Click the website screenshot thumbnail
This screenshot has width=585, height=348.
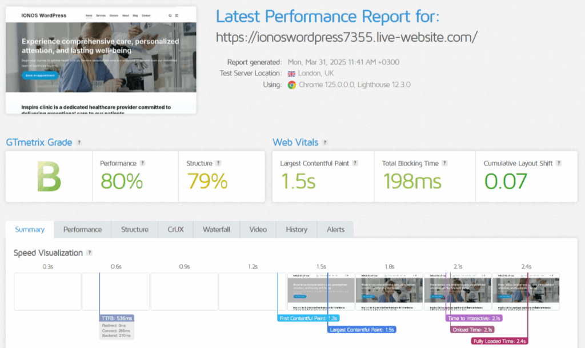tap(101, 60)
